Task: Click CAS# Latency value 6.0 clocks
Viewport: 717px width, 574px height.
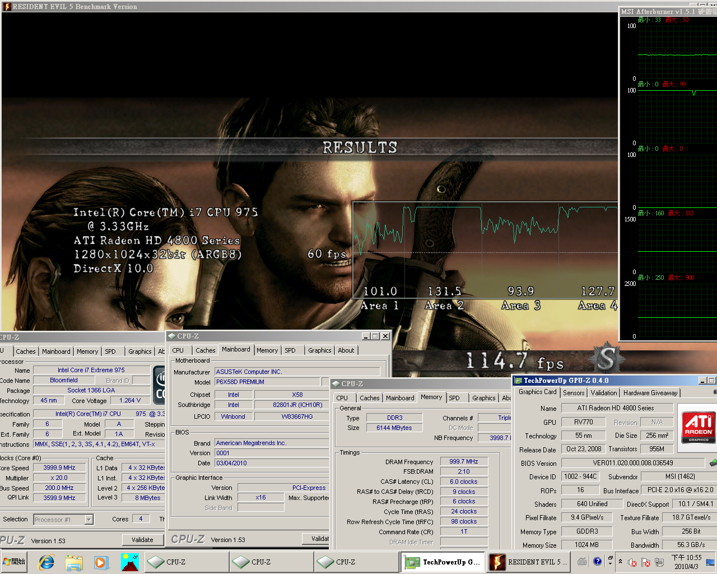Action: [x=464, y=482]
